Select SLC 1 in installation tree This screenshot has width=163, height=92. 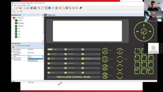coord(19,29)
